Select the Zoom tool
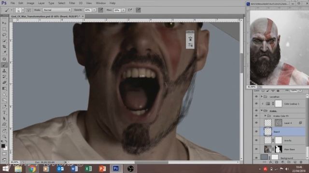The width and height of the screenshot is (309, 173). point(4,136)
